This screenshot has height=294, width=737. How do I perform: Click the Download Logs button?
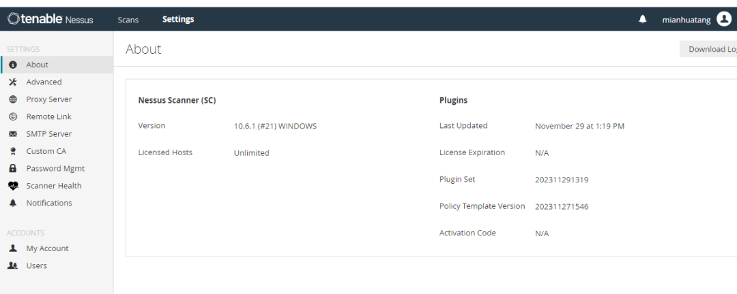[x=708, y=49]
